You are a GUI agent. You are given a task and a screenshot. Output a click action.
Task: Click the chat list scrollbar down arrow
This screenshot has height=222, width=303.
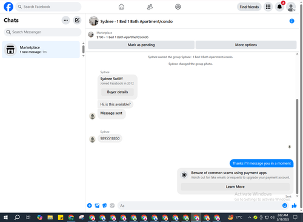[x=83, y=56]
